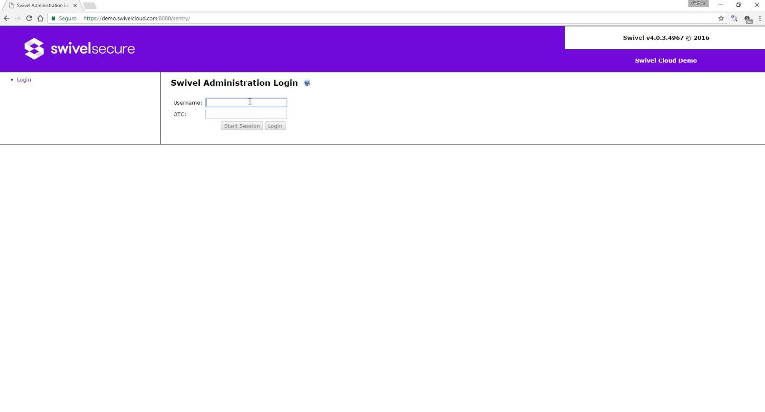Go to the browser home page
Image resolution: width=765 pixels, height=412 pixels.
click(x=40, y=18)
